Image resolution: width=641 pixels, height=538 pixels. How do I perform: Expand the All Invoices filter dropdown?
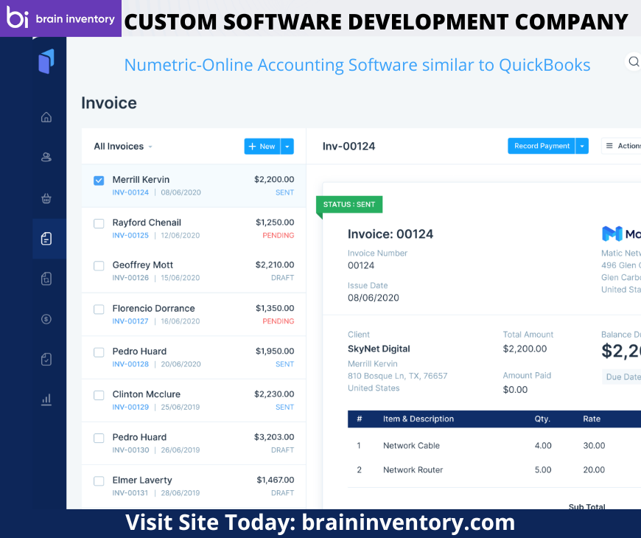(x=123, y=147)
